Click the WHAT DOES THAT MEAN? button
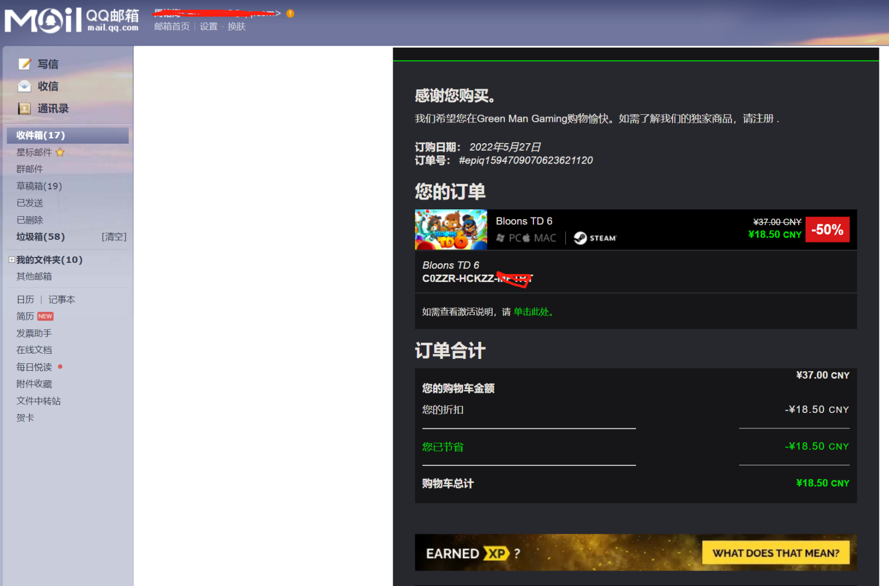The width and height of the screenshot is (889, 586). (776, 553)
